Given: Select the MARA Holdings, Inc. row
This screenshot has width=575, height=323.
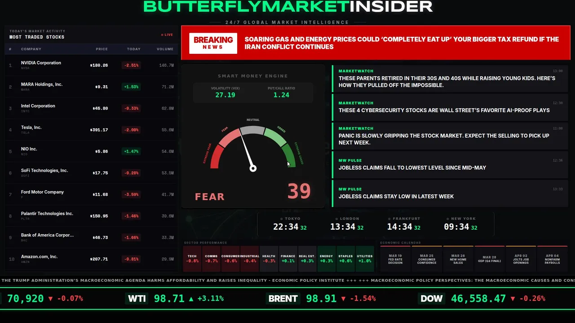Looking at the screenshot, I should tap(92, 87).
